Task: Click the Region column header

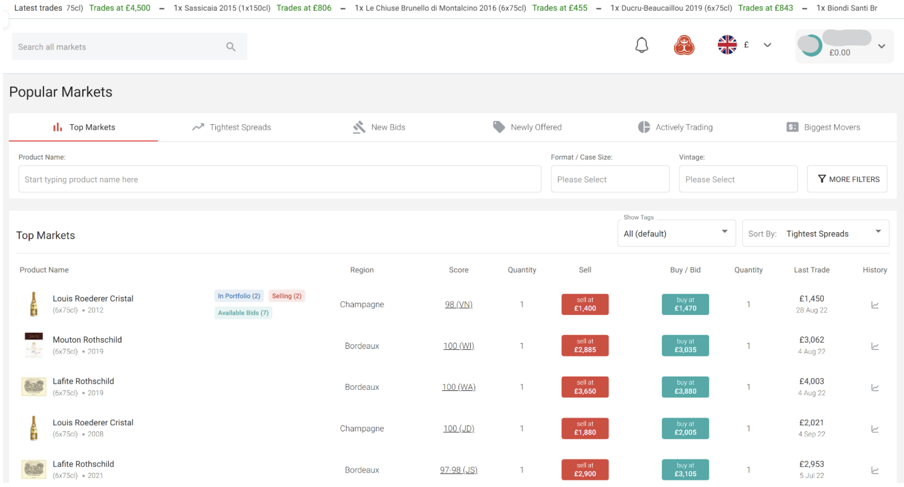Action: (362, 270)
